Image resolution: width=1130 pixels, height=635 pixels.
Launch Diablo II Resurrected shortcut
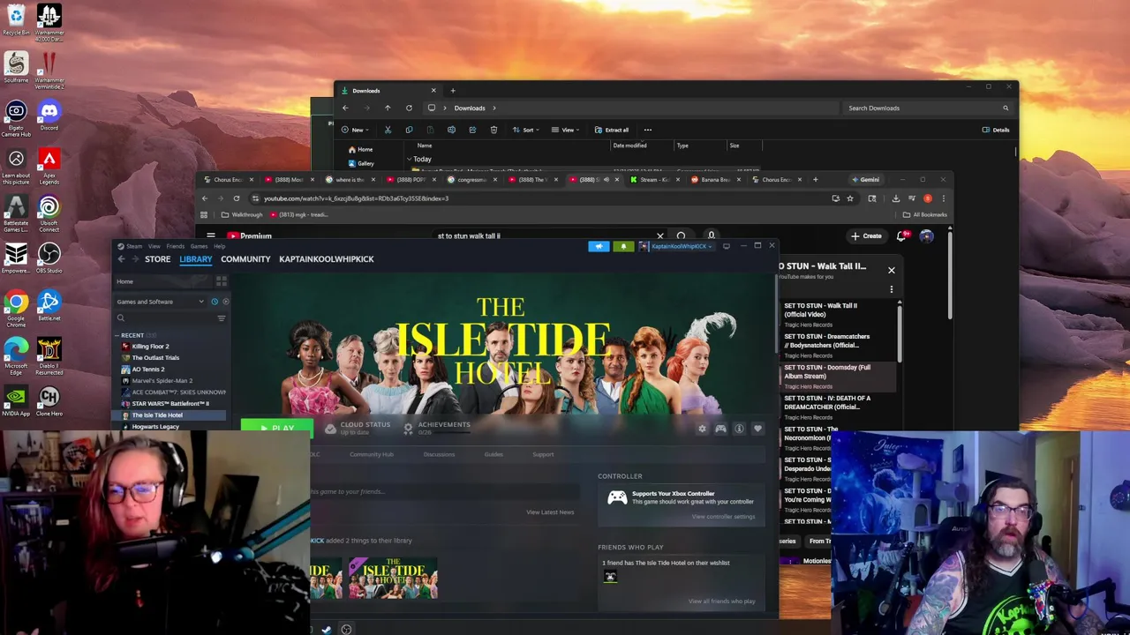(x=49, y=355)
